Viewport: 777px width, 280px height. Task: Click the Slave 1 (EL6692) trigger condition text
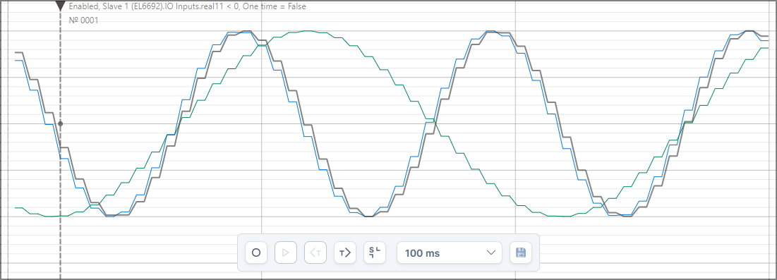click(187, 7)
